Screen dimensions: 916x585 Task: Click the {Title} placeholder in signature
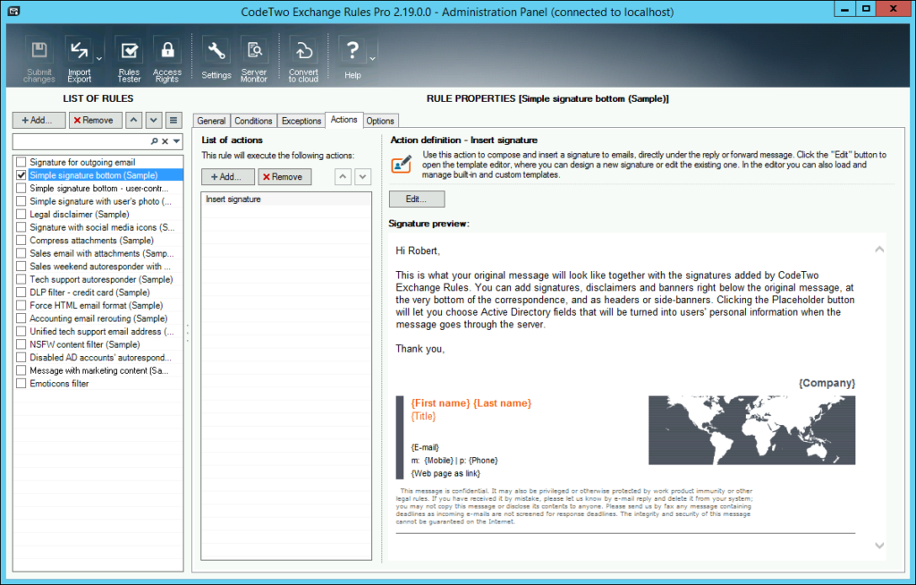[423, 416]
